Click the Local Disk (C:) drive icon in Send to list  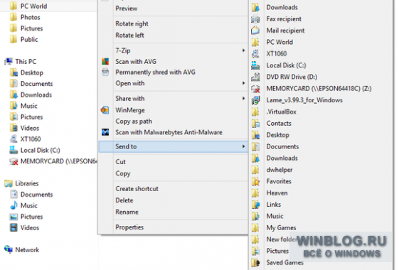pyautogui.click(x=255, y=65)
